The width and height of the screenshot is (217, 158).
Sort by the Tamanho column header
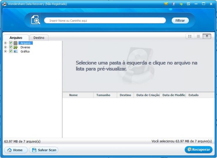tap(105, 95)
